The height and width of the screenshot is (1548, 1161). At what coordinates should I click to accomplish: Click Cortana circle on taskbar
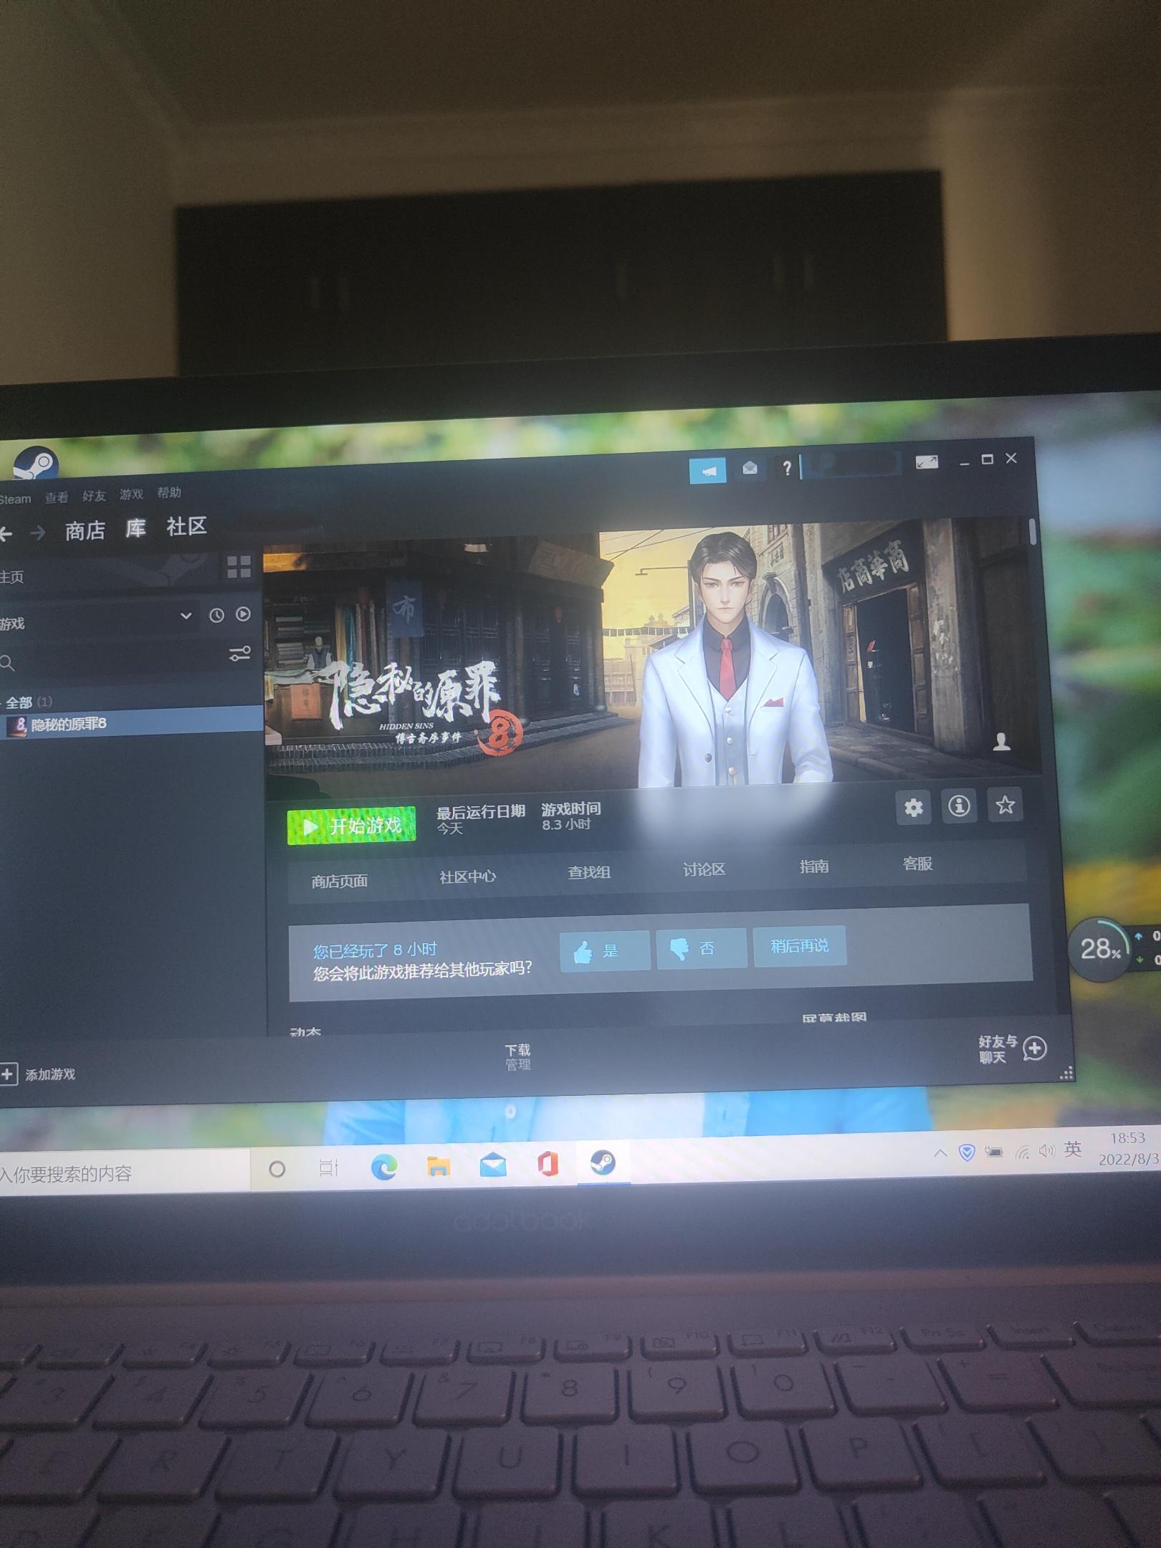click(x=277, y=1170)
